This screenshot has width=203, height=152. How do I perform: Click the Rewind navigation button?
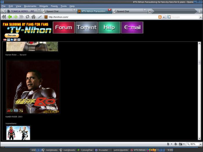(4, 17)
